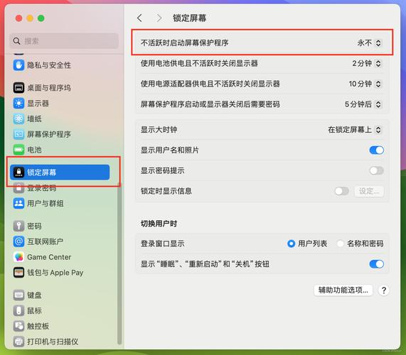Click the 密码 key icon
Image resolution: width=406 pixels, height=355 pixels.
pyautogui.click(x=18, y=226)
